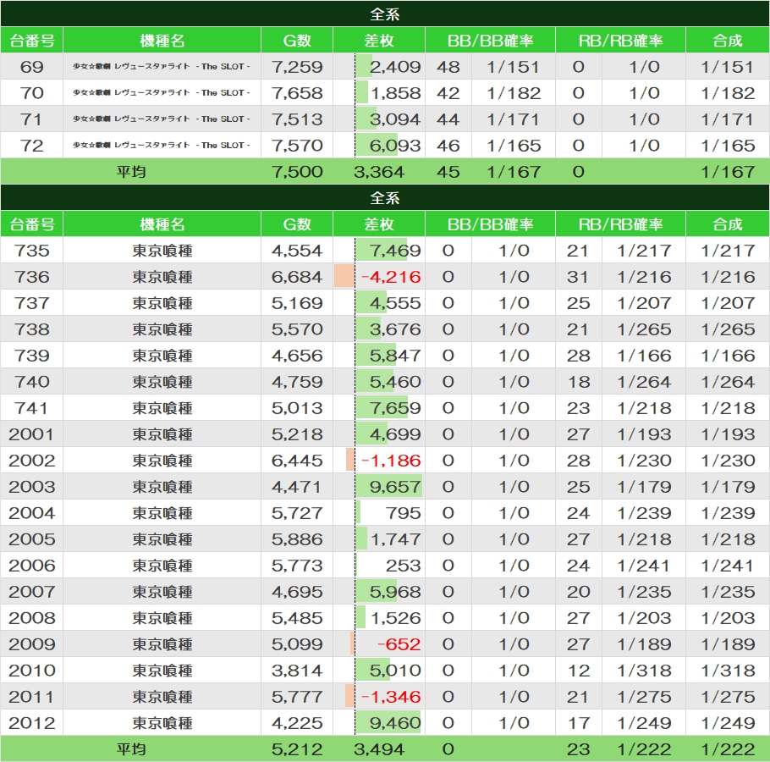Viewport: 770px width, 762px height.
Task: Click 合成 header in top table
Action: pyautogui.click(x=728, y=41)
